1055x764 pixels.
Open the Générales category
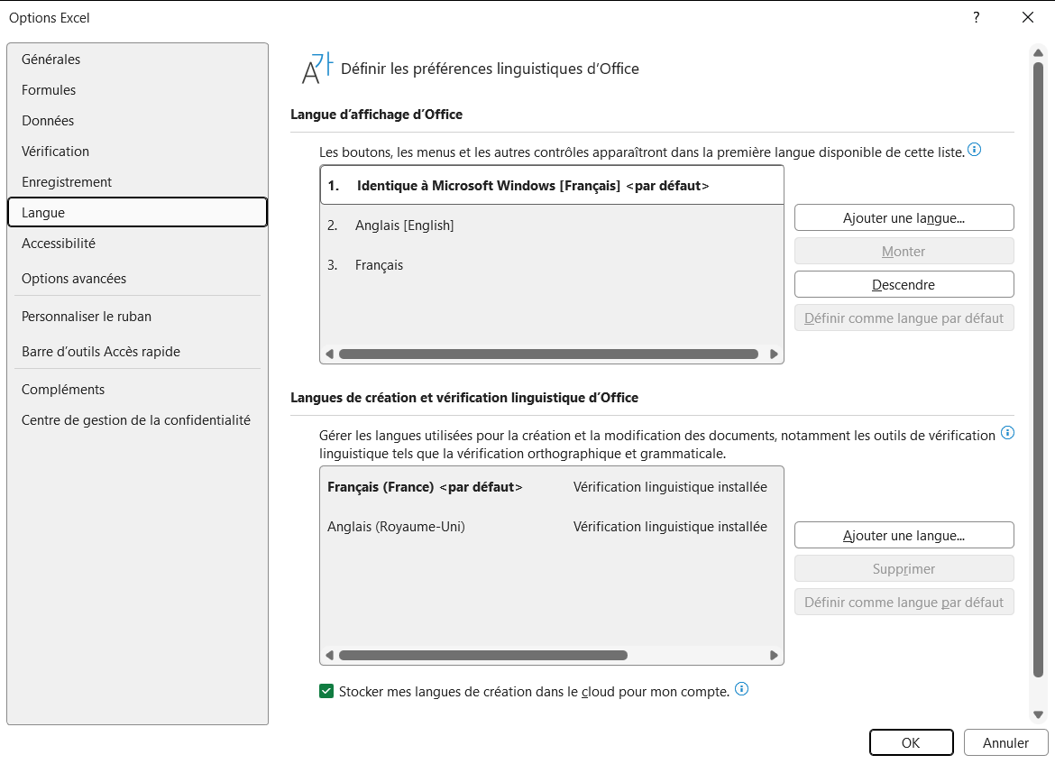pos(137,60)
